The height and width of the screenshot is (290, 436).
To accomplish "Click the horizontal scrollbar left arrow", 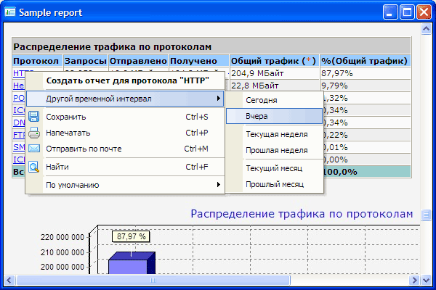I will pos(9,280).
